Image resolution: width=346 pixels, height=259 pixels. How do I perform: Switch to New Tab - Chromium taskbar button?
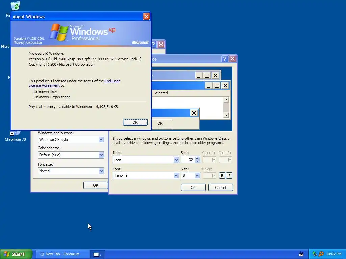point(63,254)
